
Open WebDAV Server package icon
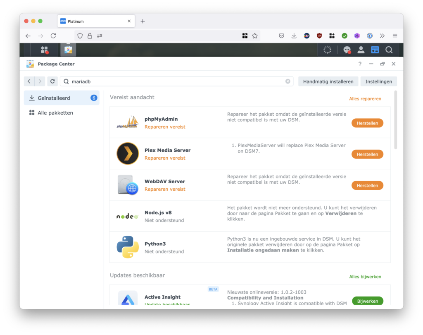click(x=128, y=185)
